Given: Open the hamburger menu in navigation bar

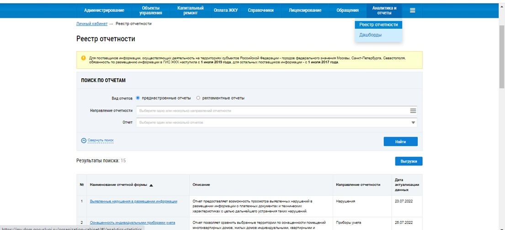Looking at the screenshot, I should pos(413,10).
